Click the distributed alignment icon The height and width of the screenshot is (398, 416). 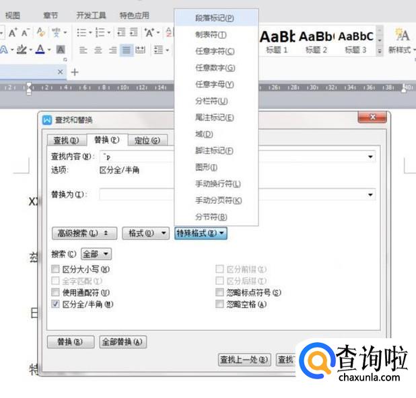point(140,50)
